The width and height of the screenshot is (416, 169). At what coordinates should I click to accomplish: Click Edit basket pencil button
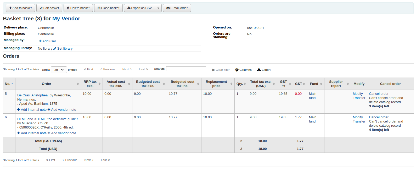tap(49, 8)
